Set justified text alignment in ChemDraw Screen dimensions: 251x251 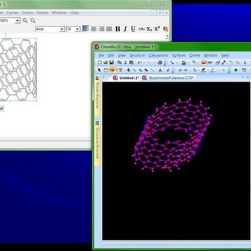tap(109, 29)
